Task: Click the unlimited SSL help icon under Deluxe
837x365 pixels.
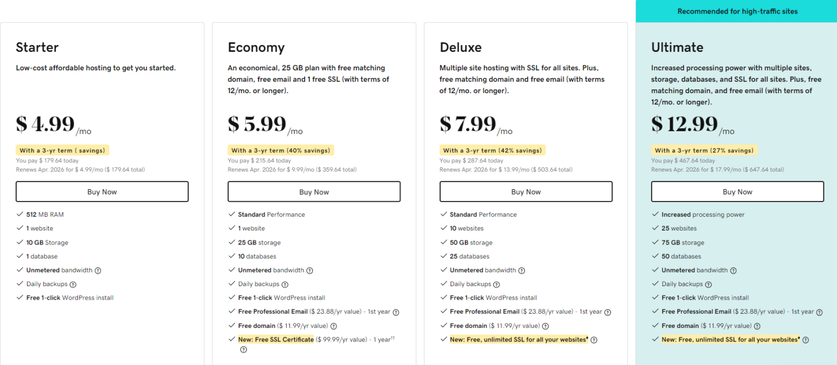Action: 593,339
